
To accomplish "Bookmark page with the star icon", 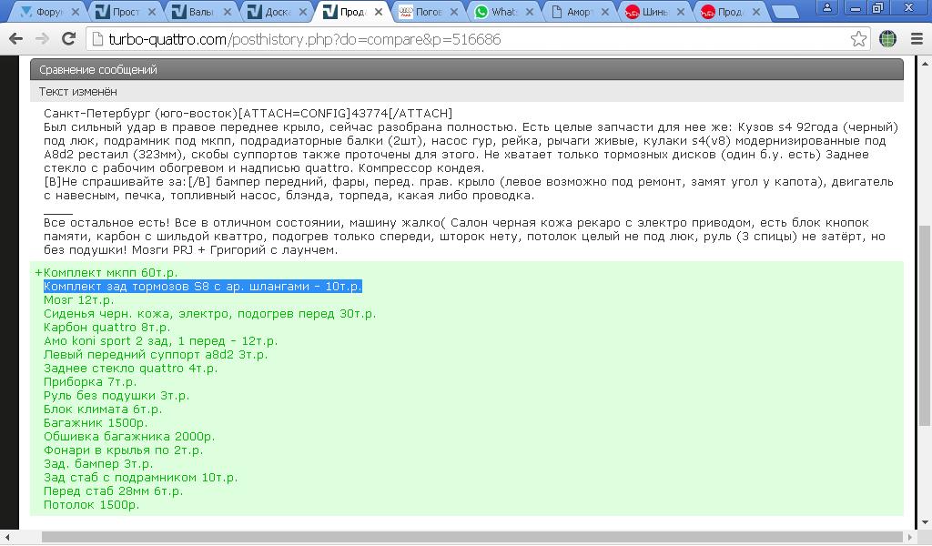I will (858, 39).
